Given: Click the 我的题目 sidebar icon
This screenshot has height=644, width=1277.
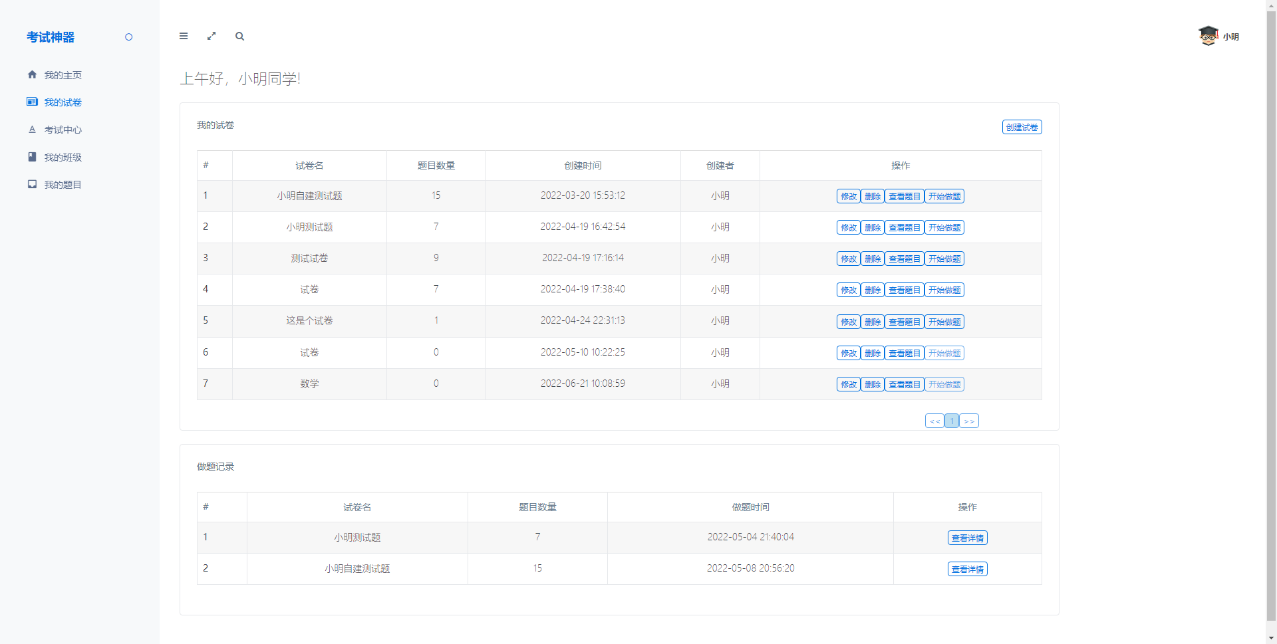Looking at the screenshot, I should (x=32, y=184).
